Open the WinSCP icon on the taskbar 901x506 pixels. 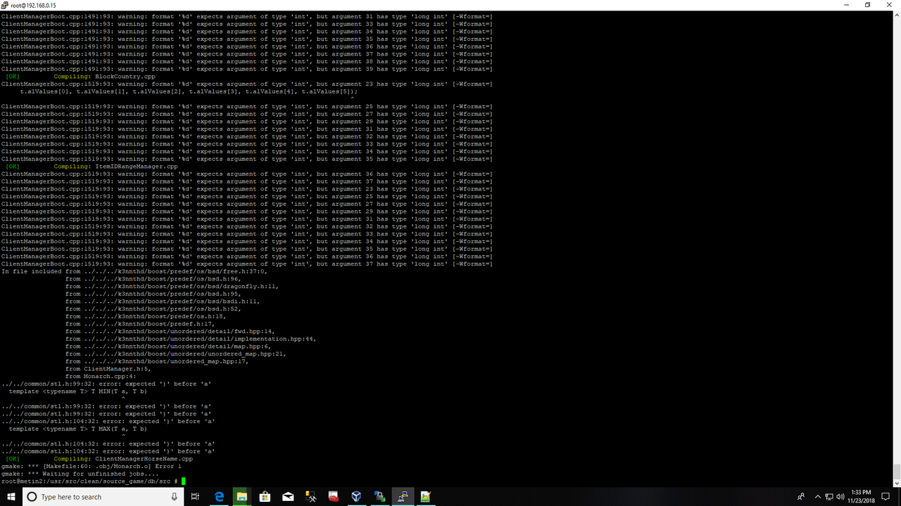pos(380,497)
